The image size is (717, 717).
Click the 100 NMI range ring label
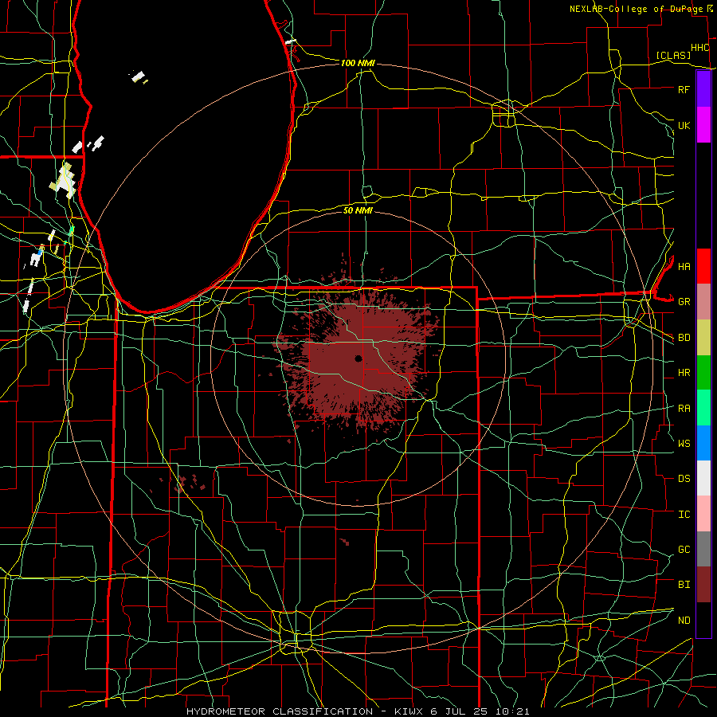(x=358, y=63)
